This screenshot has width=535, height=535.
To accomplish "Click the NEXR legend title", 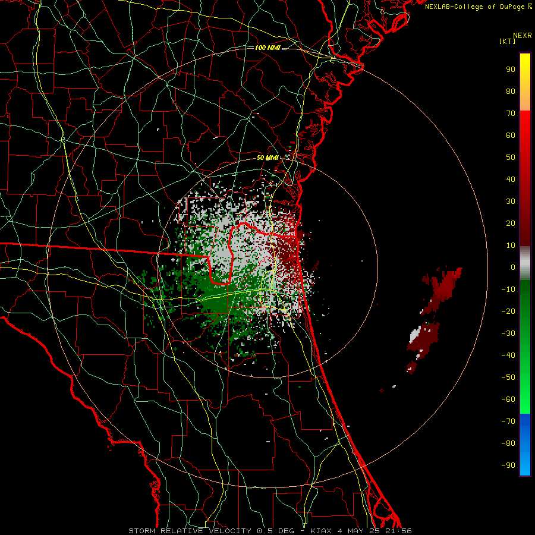I will click(522, 36).
